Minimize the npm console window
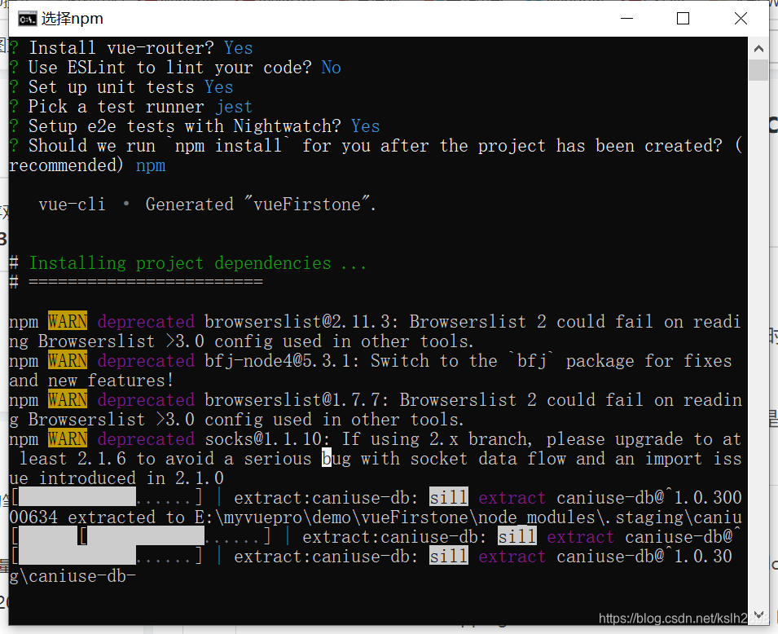This screenshot has width=778, height=634. (627, 19)
